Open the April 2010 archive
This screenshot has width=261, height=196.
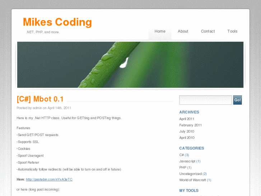(x=187, y=138)
